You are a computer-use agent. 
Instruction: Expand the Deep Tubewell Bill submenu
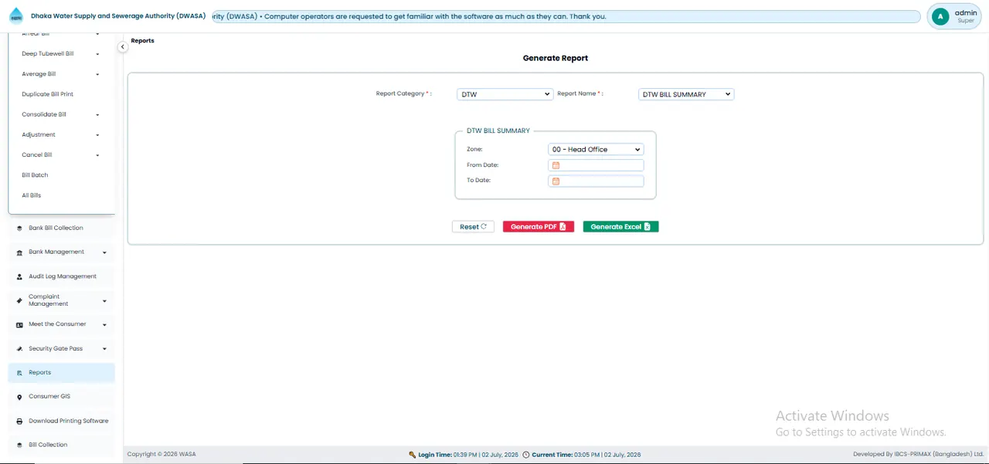pos(97,54)
